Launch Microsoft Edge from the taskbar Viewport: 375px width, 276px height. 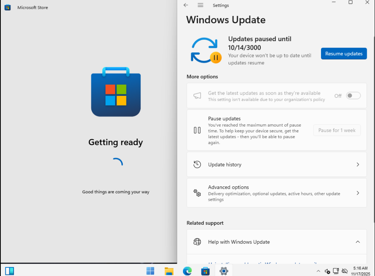187,271
